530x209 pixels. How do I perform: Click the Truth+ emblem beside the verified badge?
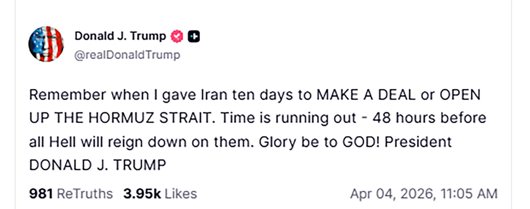pos(194,36)
